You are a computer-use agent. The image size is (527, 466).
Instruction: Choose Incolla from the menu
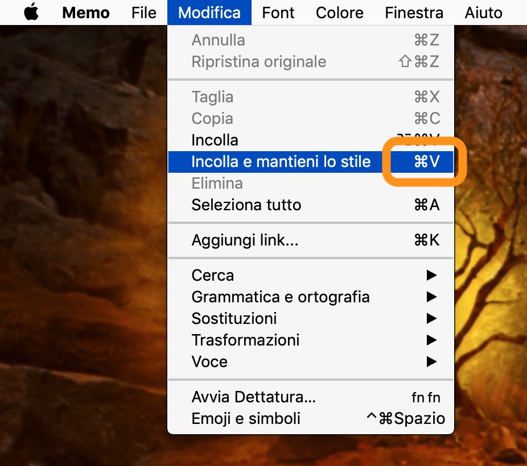[x=215, y=140]
